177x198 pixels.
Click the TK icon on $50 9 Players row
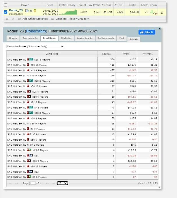click(x=29, y=161)
